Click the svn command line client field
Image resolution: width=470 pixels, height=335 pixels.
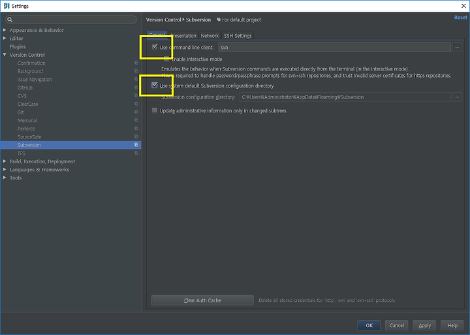click(334, 48)
